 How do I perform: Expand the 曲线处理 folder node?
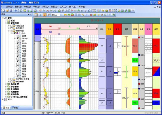(x=6, y=84)
